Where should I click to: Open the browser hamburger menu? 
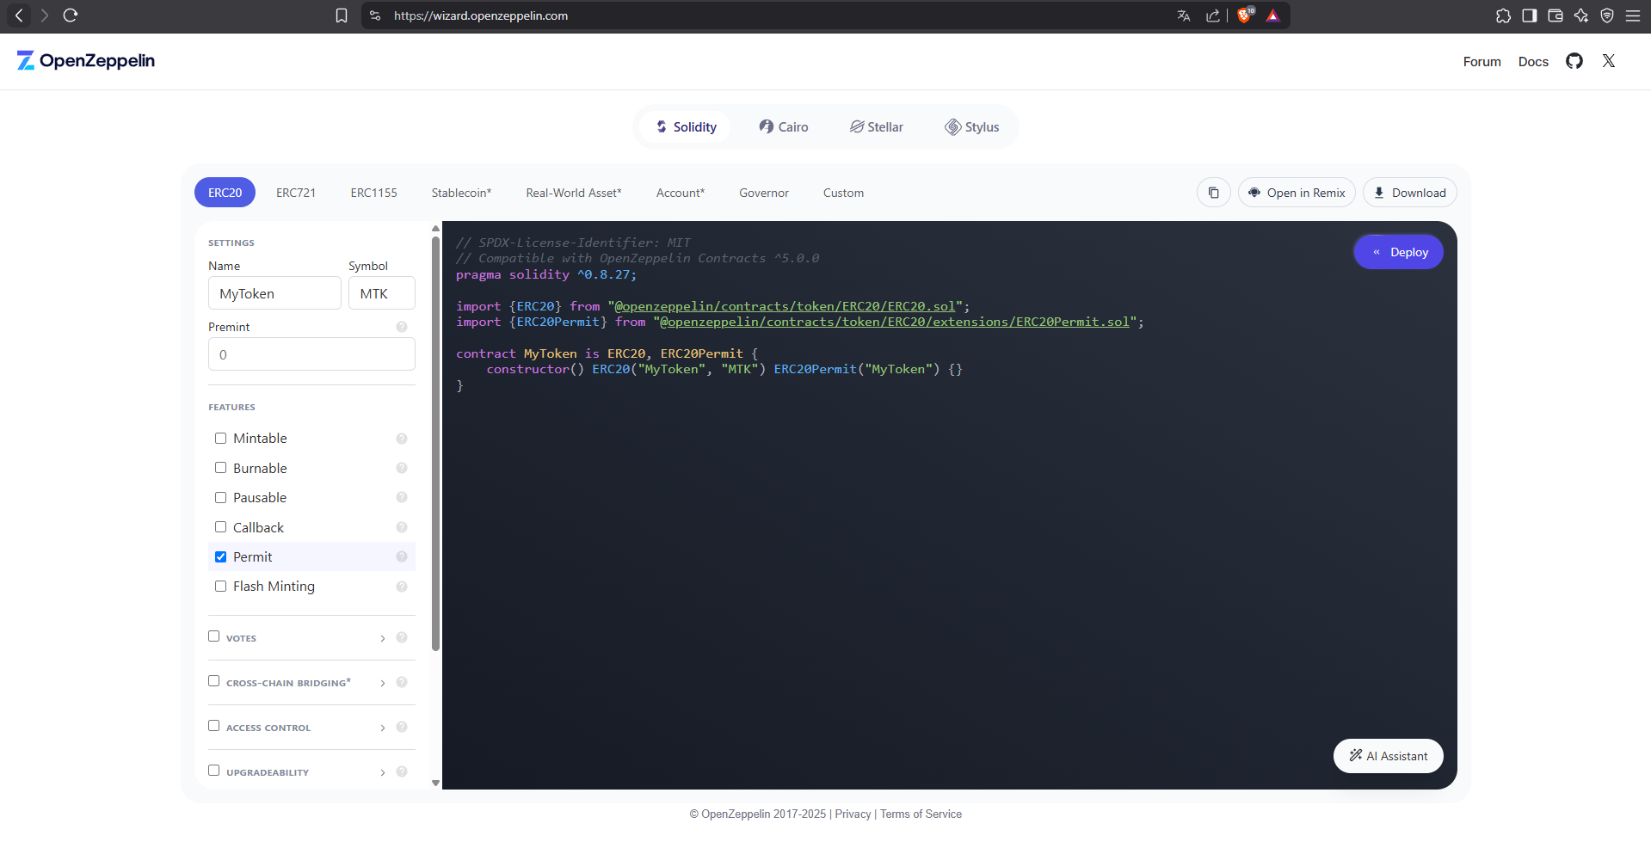point(1632,15)
